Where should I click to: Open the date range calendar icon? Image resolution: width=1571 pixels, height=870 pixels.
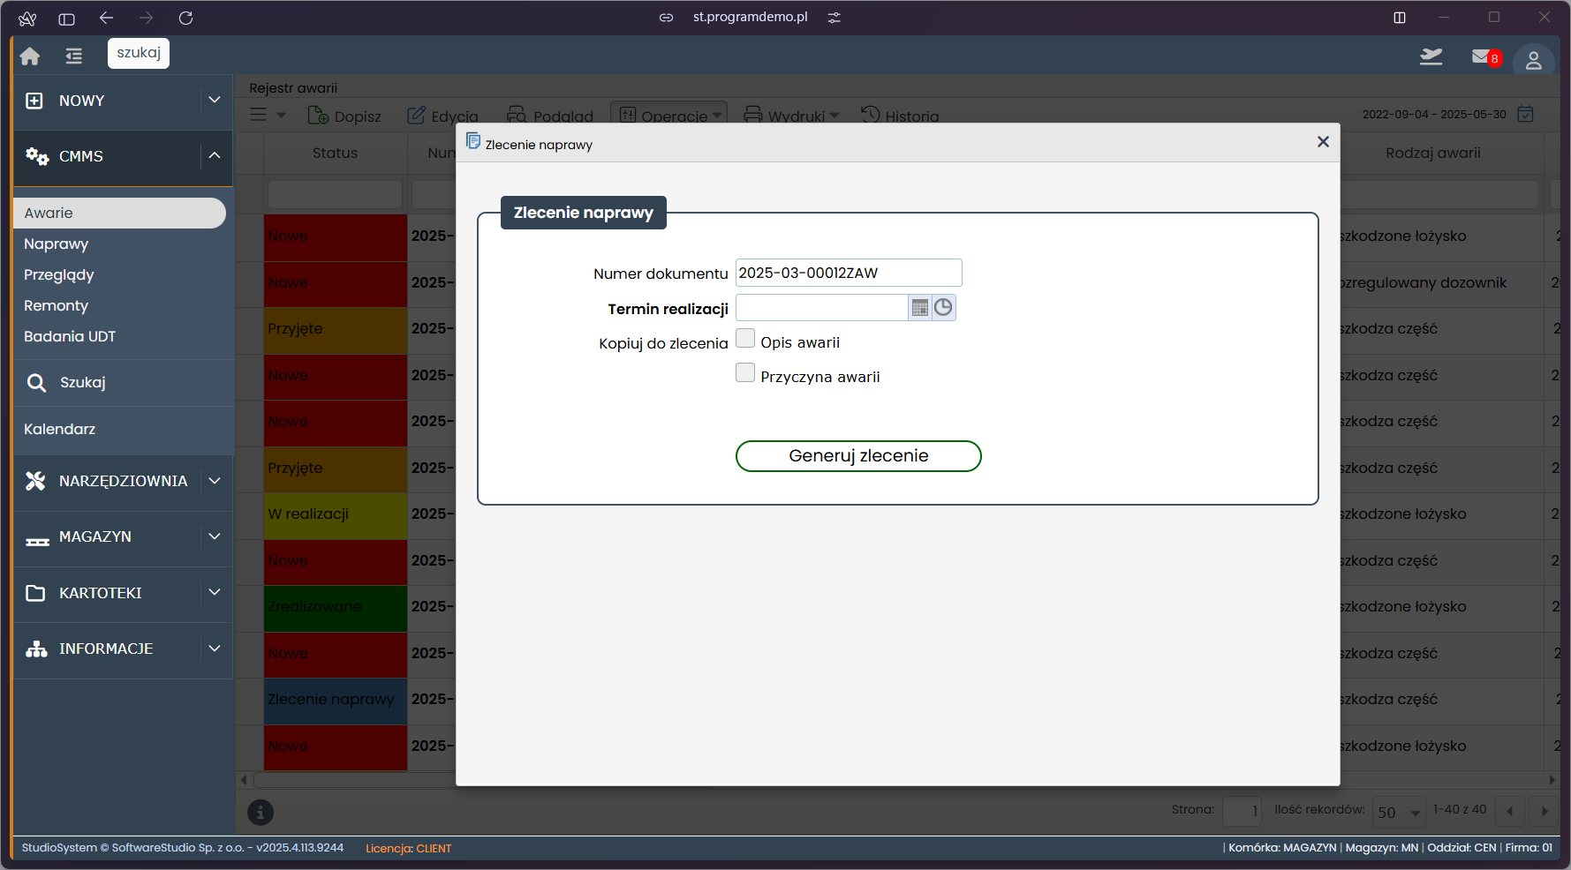click(x=1525, y=115)
